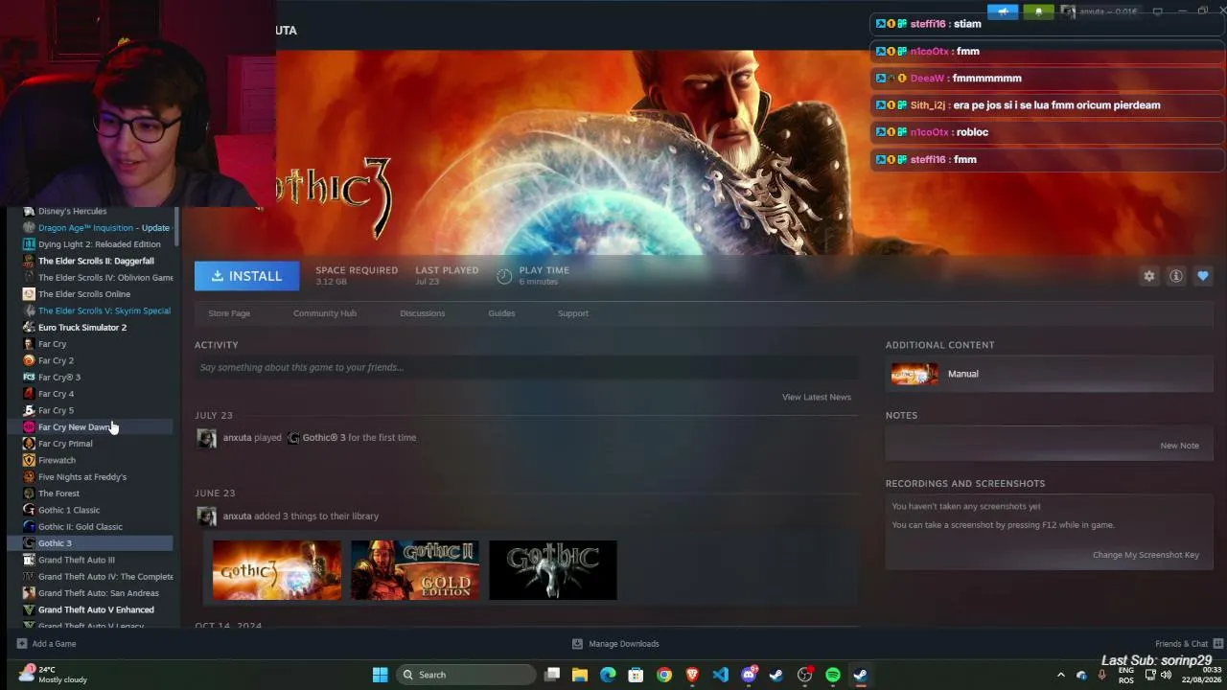Click the Far Cry® 3 game icon
Image resolution: width=1227 pixels, height=690 pixels.
click(29, 378)
